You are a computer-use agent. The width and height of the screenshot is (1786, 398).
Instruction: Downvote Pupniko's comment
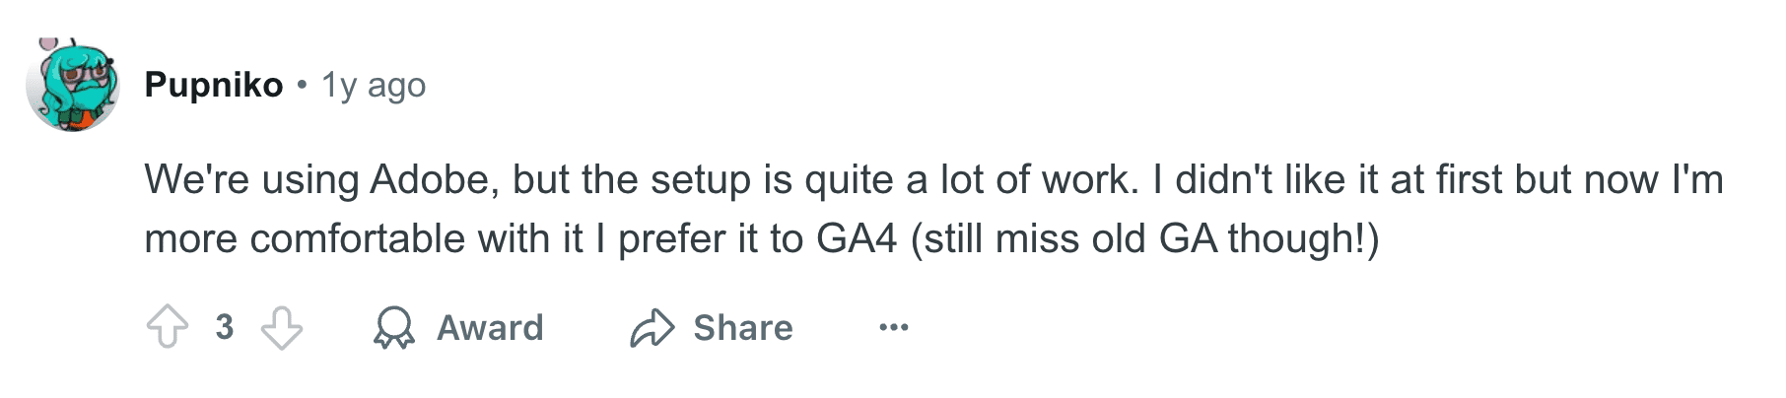pyautogui.click(x=282, y=327)
